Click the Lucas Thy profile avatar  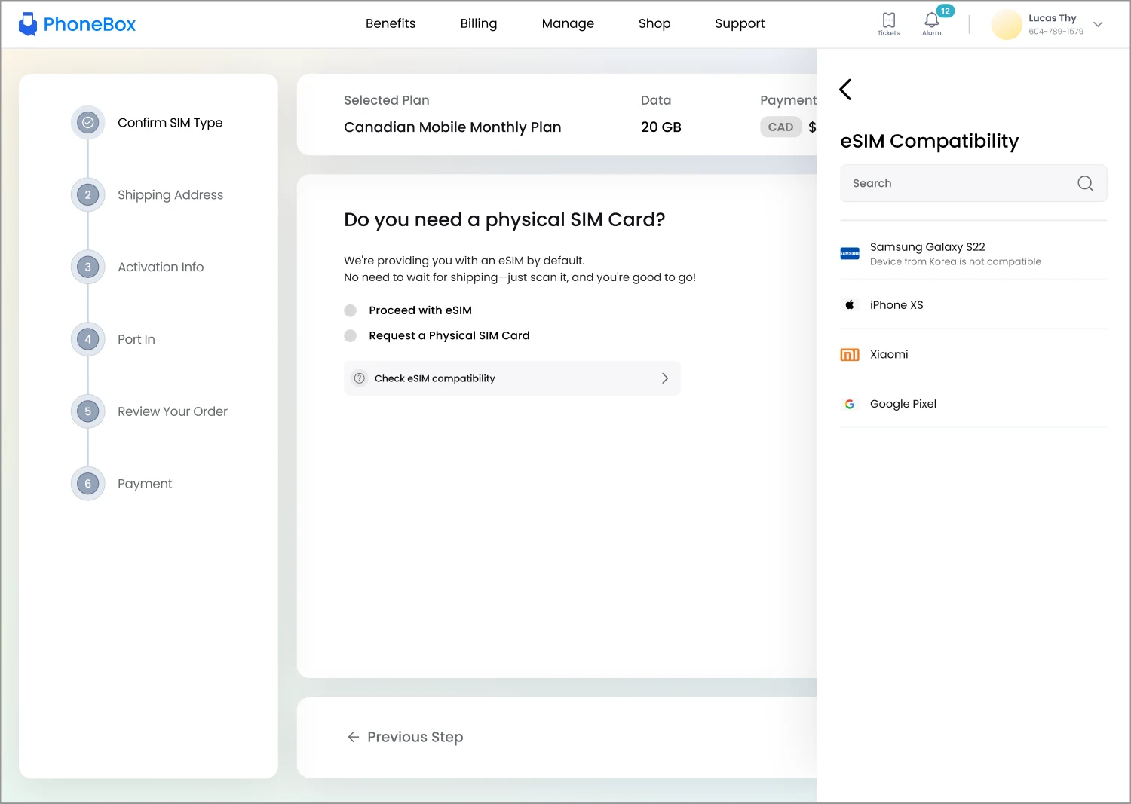pos(1006,25)
